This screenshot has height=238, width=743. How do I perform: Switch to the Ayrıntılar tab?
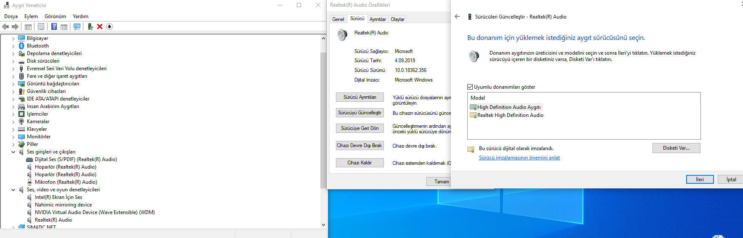(x=378, y=19)
